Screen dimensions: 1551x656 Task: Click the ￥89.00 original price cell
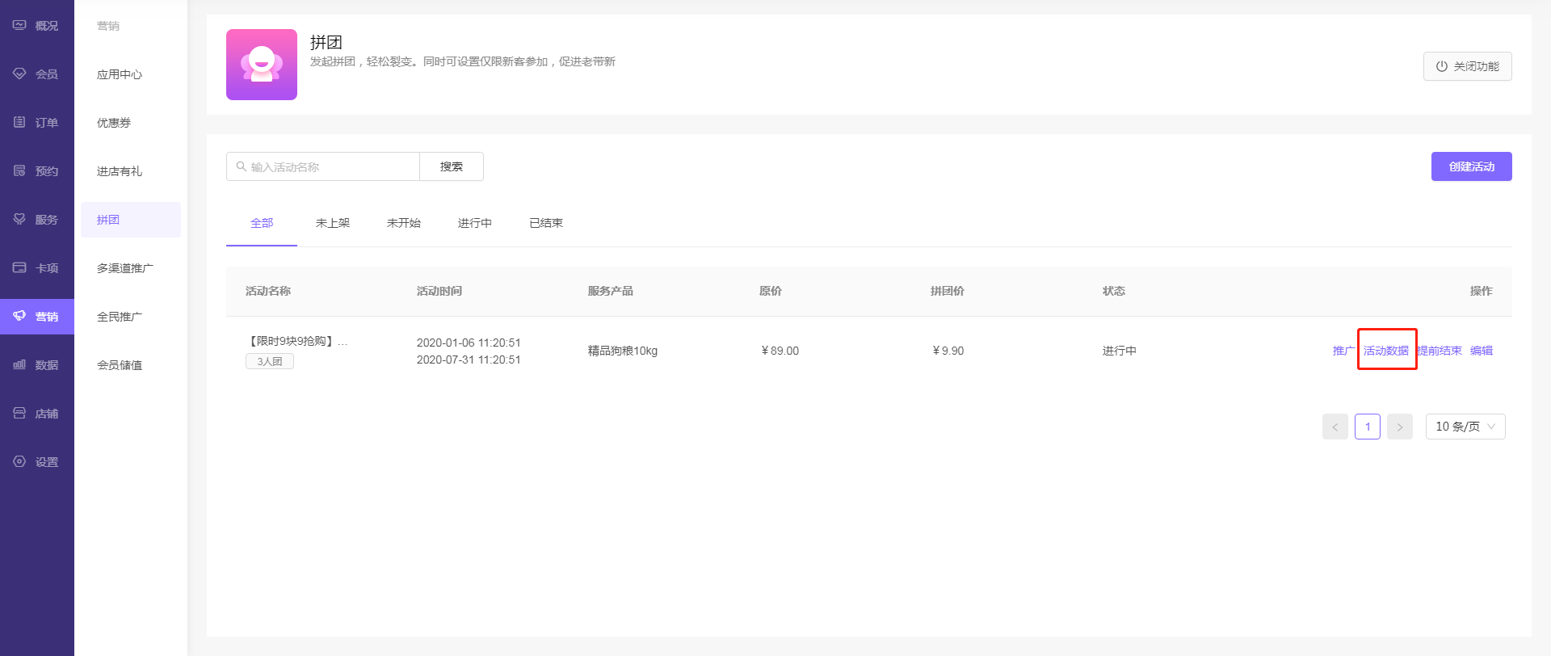click(780, 351)
